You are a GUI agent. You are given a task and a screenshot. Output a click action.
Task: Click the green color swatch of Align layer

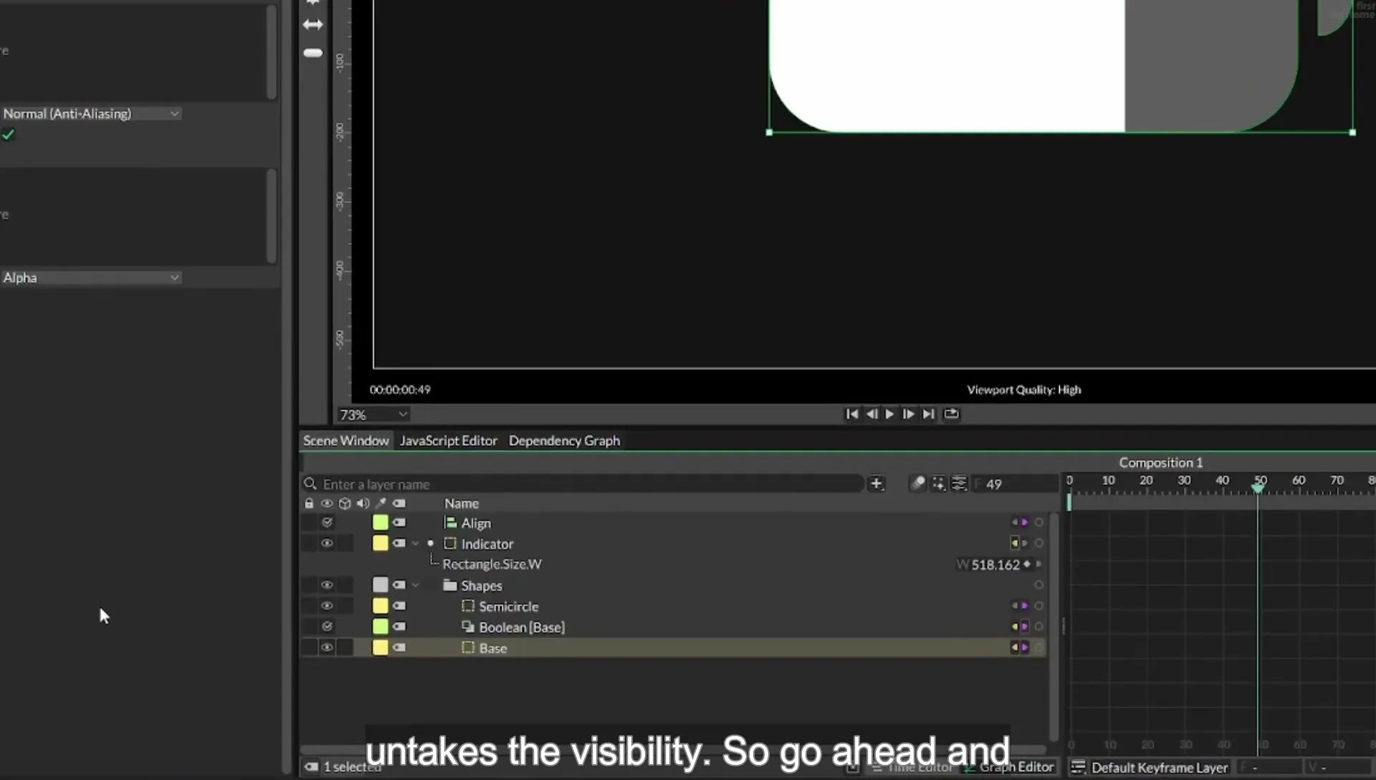(x=380, y=523)
